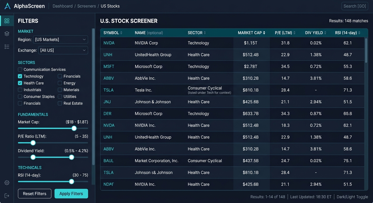Click the Consumer Cyclical sector in BAUL row

(205, 161)
